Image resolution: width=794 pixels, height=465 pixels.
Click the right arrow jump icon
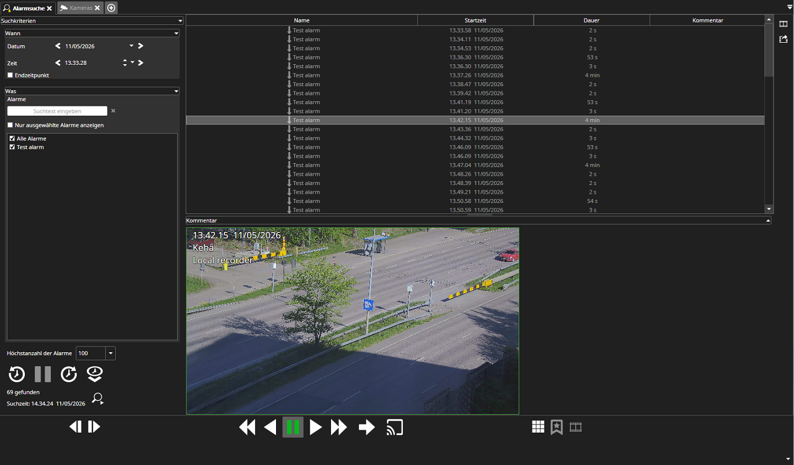click(367, 427)
